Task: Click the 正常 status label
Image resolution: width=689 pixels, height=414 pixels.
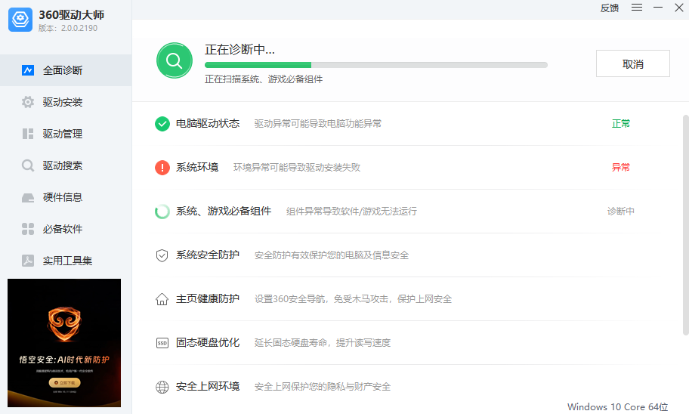Action: [621, 123]
